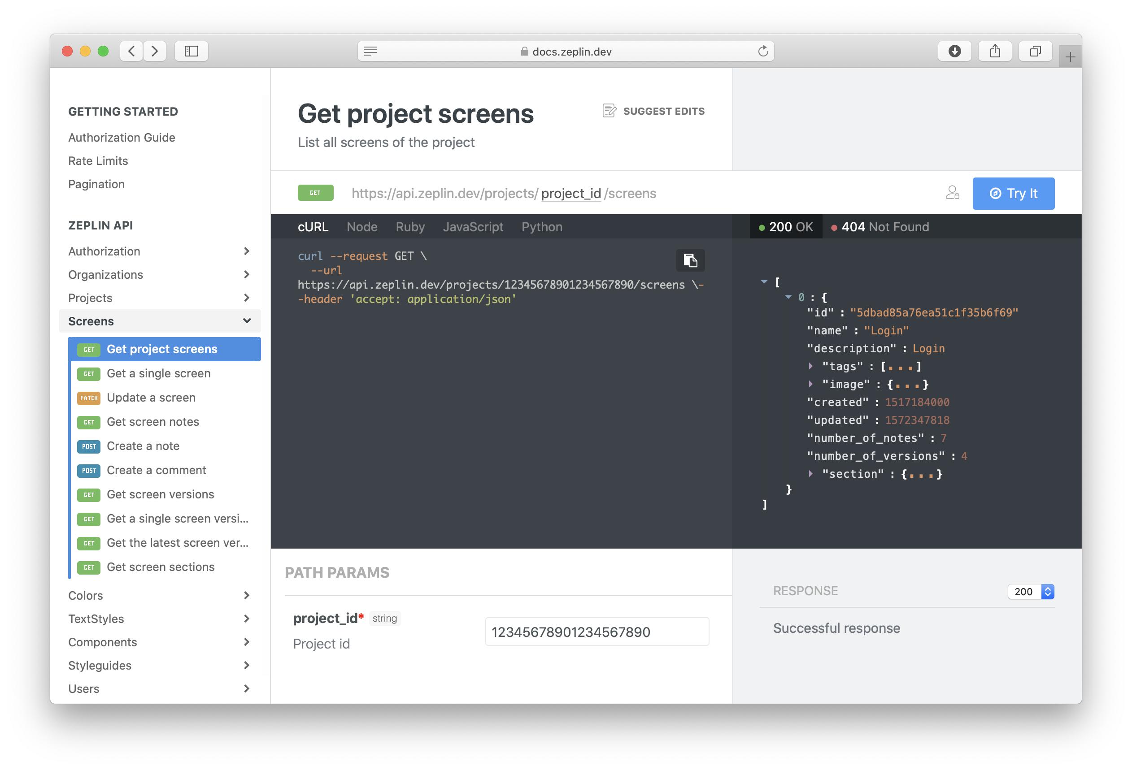Open the Reader view icon
1132x770 pixels.
pyautogui.click(x=370, y=51)
